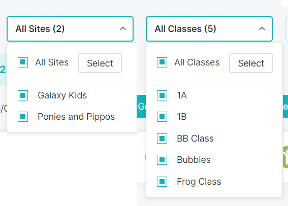Image resolution: width=288 pixels, height=206 pixels.
Task: Click the green accessibility icon at right edge
Action: click(285, 157)
